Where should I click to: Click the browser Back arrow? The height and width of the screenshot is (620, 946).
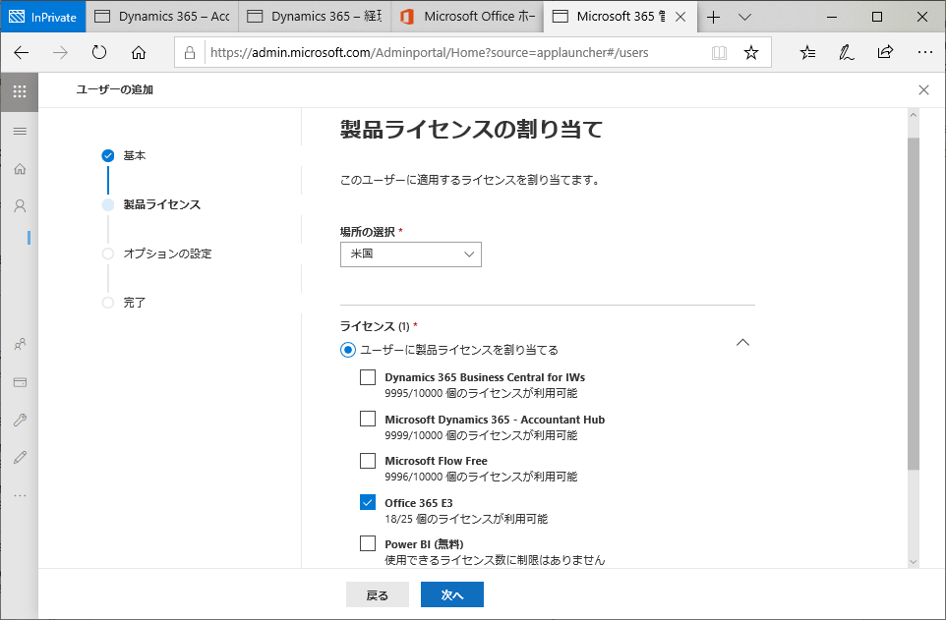click(x=21, y=52)
